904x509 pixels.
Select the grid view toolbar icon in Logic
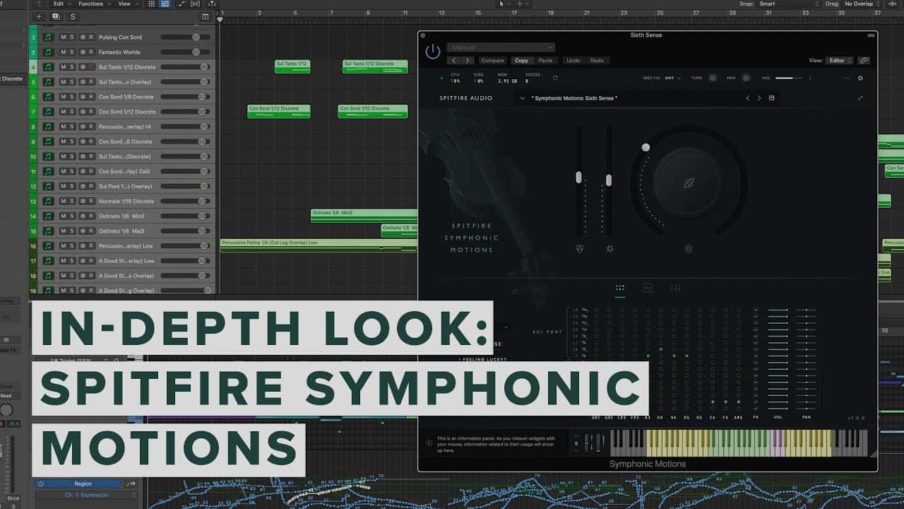[x=151, y=4]
